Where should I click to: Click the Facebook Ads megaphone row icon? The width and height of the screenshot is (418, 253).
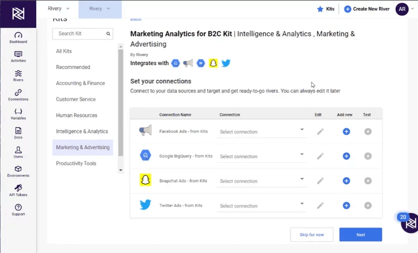[x=146, y=130]
